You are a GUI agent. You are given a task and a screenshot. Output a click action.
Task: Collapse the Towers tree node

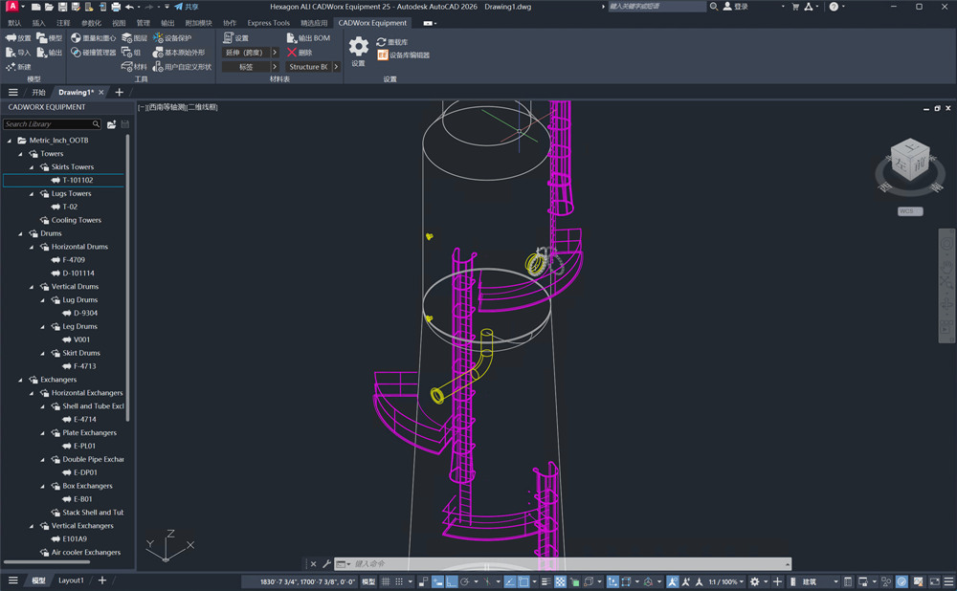tap(21, 154)
